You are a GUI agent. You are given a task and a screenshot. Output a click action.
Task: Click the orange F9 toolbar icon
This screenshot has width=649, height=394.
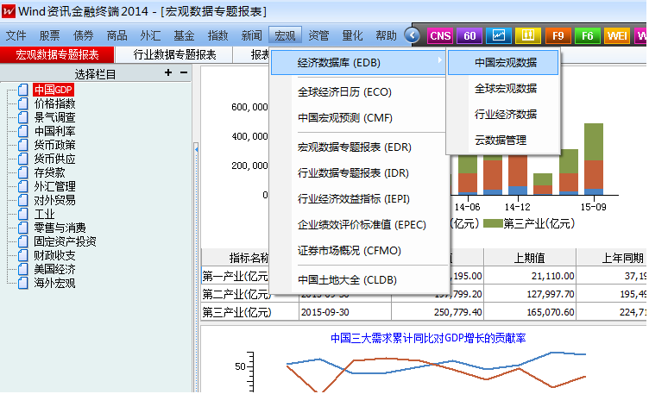pyautogui.click(x=558, y=35)
